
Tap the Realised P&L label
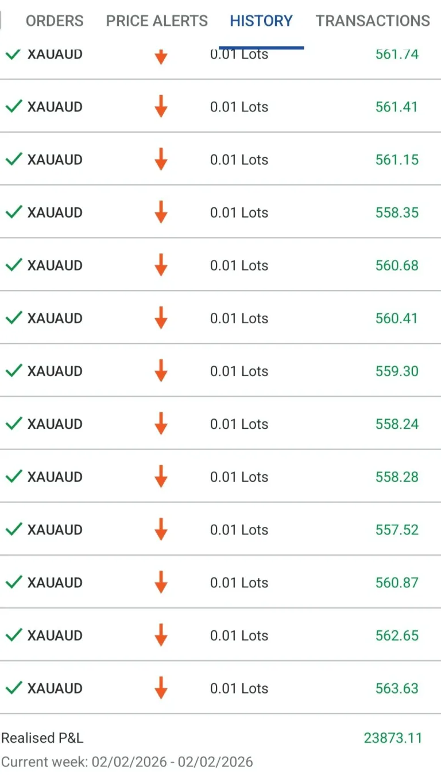click(x=42, y=738)
